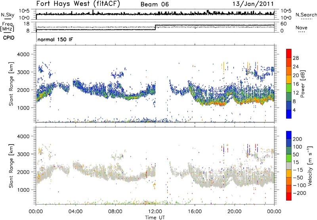The image size is (317, 220).
Task: Click the '12' Power colorbar value
Action: tap(296, 93)
